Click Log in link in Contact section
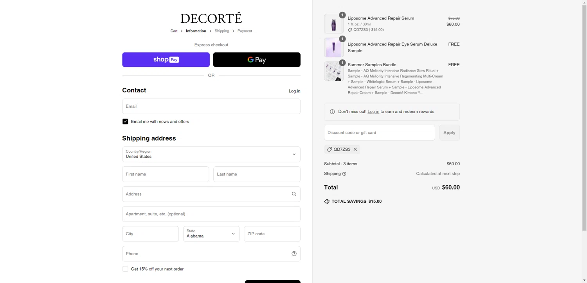Viewport: 587px width, 283px height. 294,91
